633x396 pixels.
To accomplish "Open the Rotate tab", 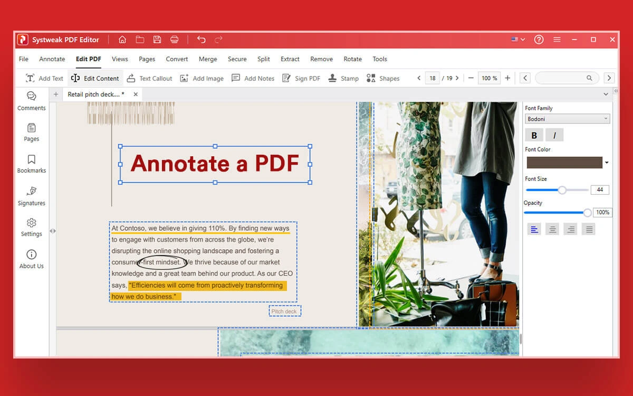I will click(x=352, y=59).
